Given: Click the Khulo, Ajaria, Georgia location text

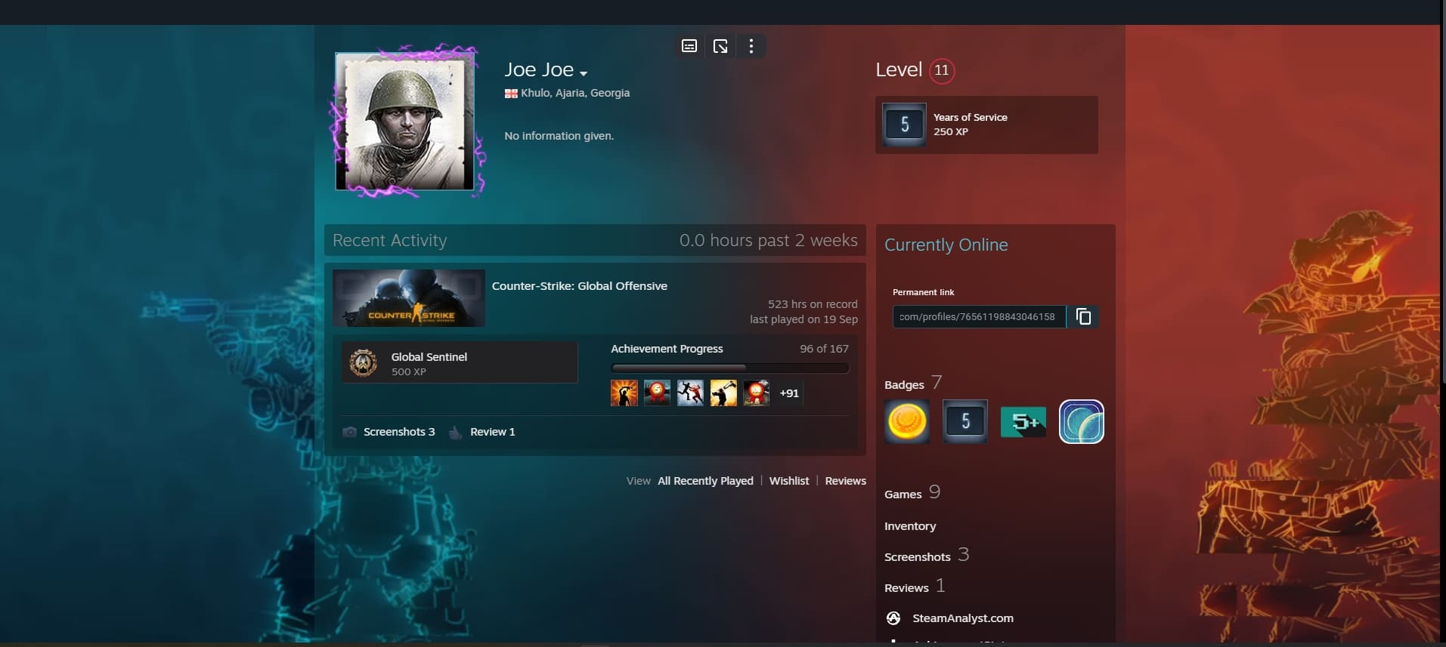Looking at the screenshot, I should (575, 93).
